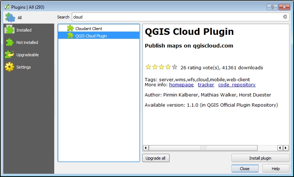294x177 pixels.
Task: Open the code_repository link
Action: pos(237,85)
